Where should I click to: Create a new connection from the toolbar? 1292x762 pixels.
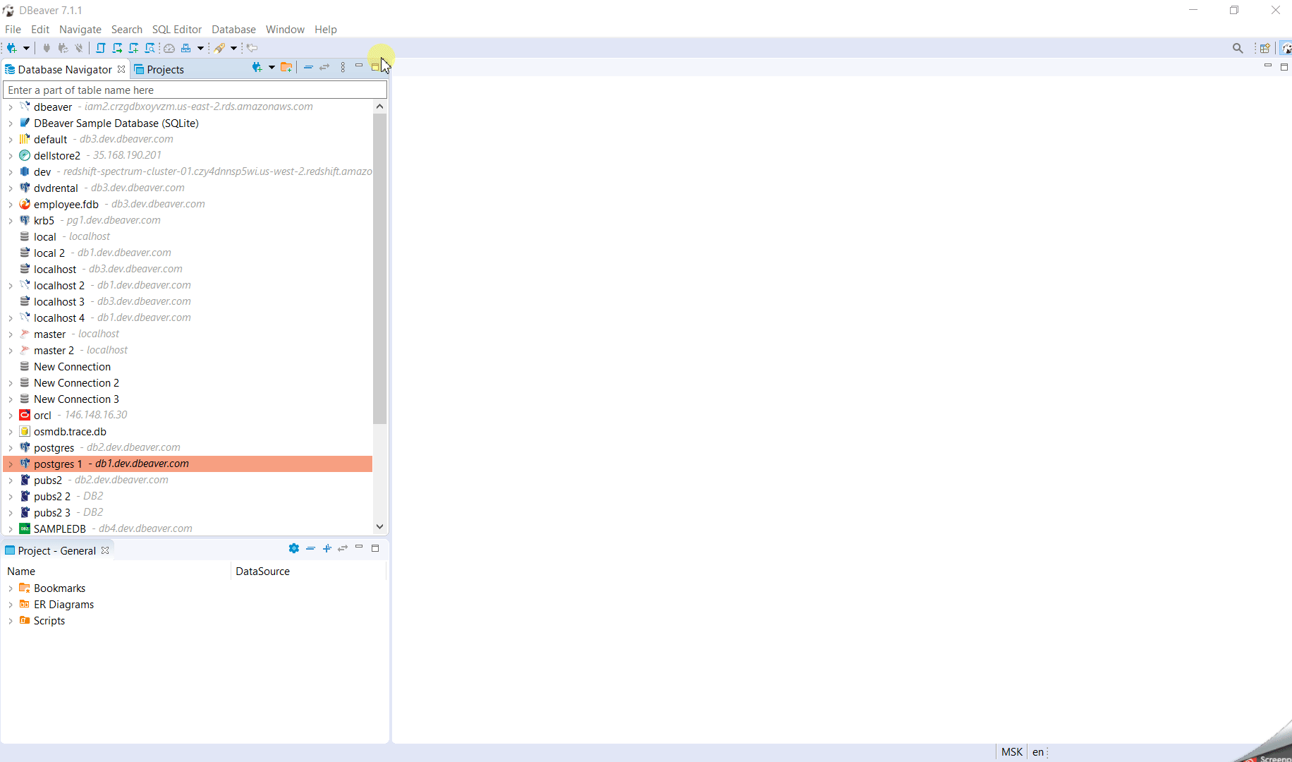pos(11,48)
